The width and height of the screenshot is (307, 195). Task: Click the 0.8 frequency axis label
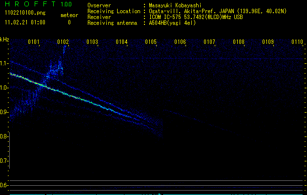[4, 136]
